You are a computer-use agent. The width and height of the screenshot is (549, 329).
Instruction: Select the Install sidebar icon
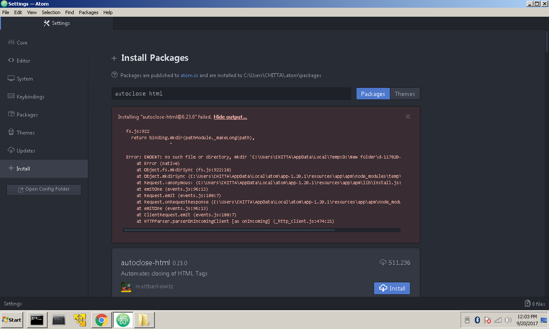(23, 168)
